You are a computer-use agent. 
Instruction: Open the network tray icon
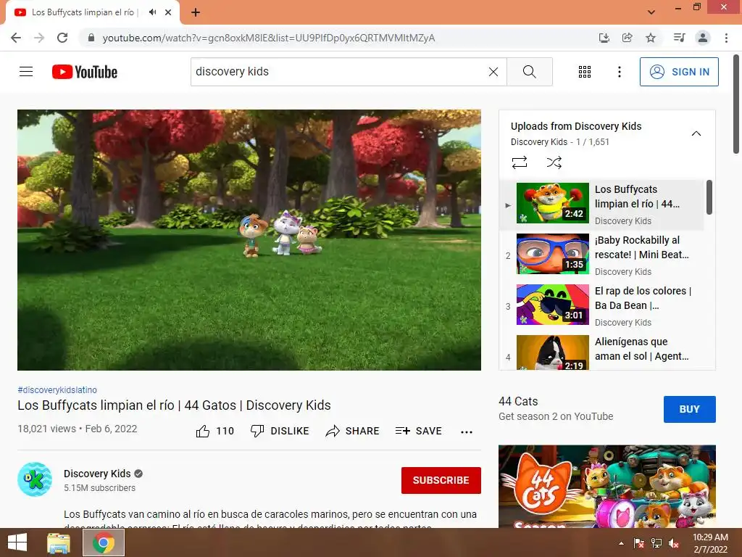656,543
